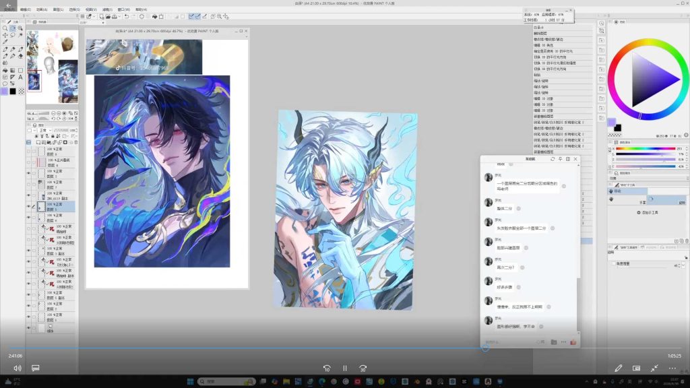Select red-framed thumbnail in Sub View
This screenshot has height=388, width=690.
(34, 82)
